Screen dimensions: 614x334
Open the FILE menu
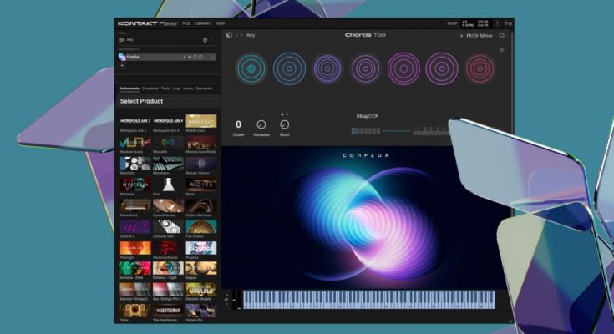click(x=186, y=23)
